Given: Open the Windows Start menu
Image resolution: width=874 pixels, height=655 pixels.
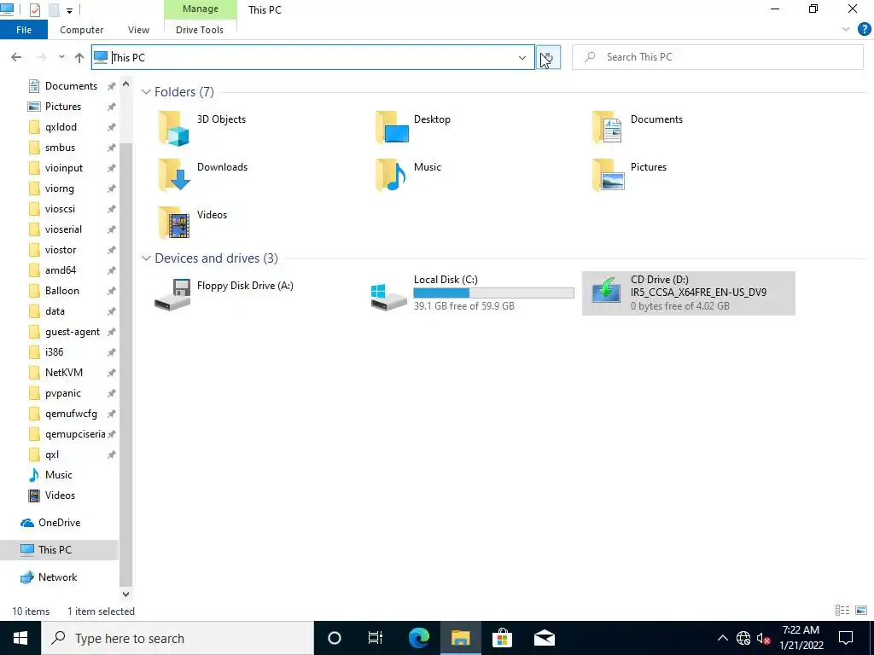Looking at the screenshot, I should pos(20,638).
